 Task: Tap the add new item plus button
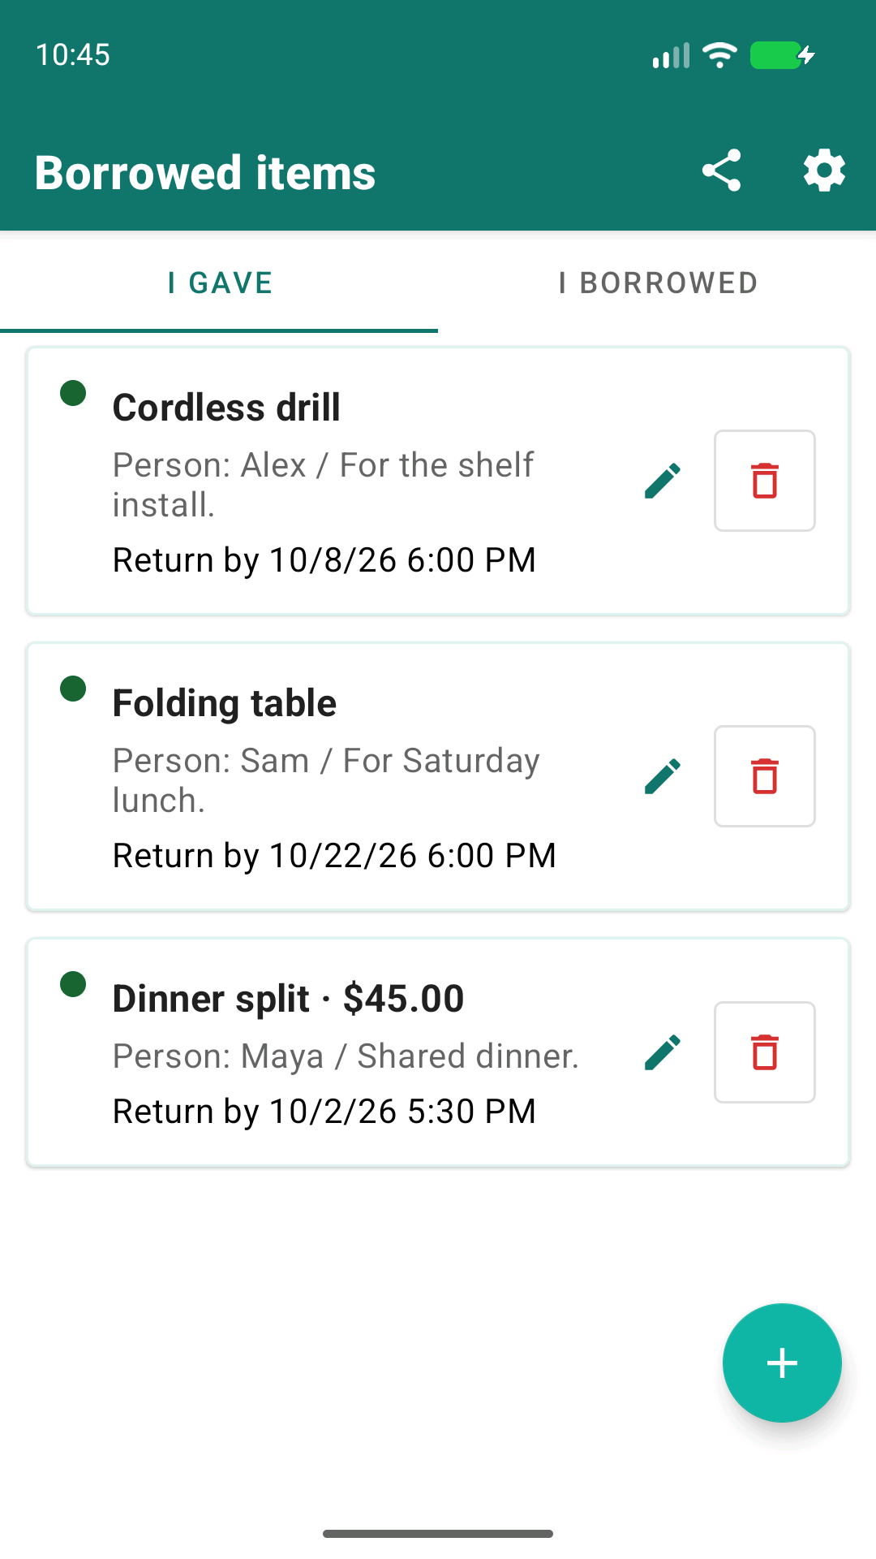782,1363
